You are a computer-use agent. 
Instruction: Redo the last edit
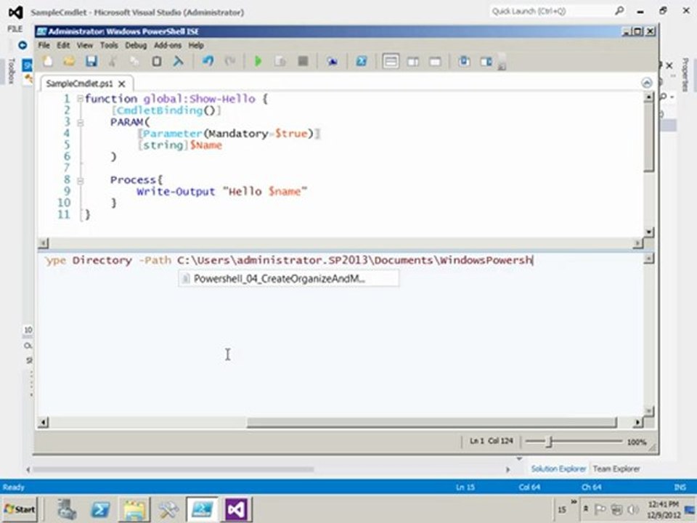tap(230, 61)
